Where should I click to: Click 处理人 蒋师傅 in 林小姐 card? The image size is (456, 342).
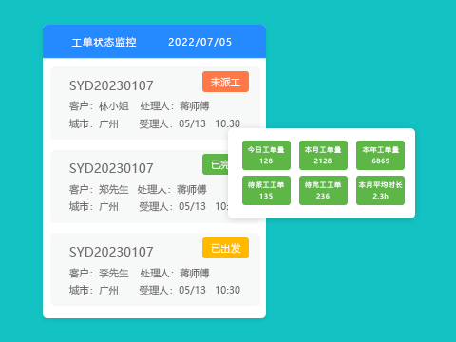click(175, 106)
